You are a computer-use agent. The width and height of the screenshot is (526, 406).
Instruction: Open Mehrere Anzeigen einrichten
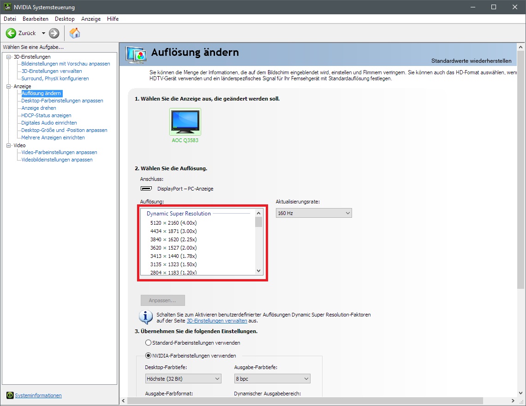[x=53, y=137]
